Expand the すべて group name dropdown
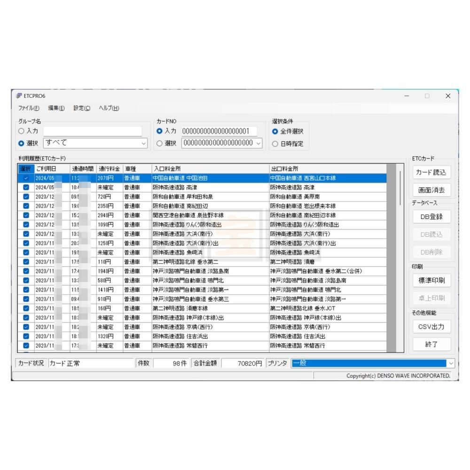470x470 pixels. (143, 143)
